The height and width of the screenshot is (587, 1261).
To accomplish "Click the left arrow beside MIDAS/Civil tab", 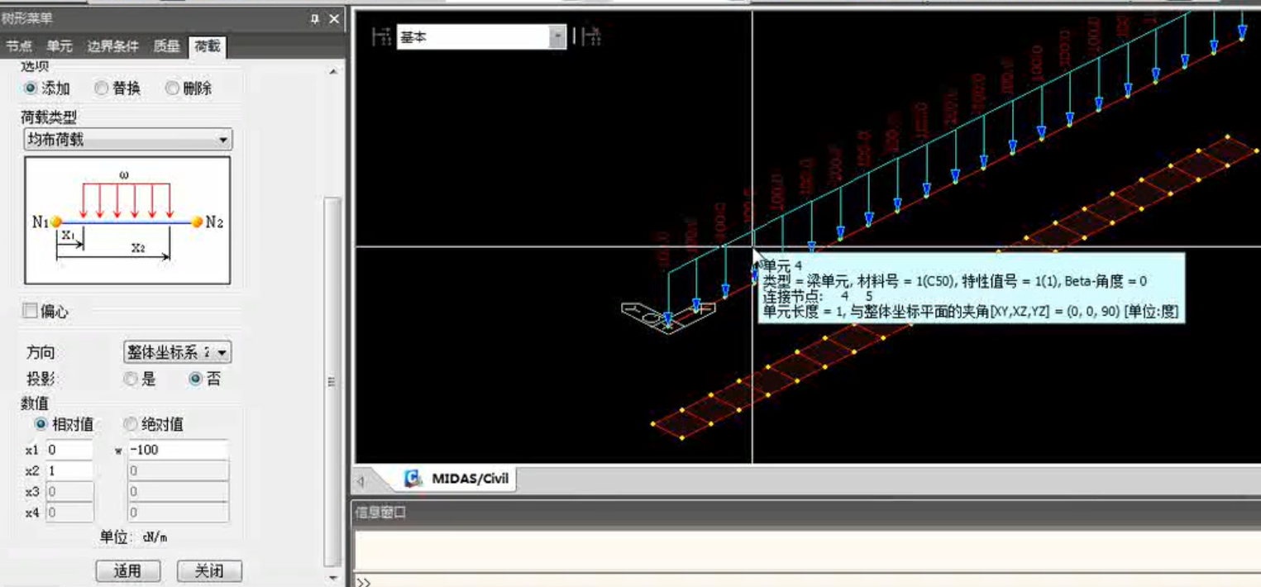I will (x=361, y=480).
